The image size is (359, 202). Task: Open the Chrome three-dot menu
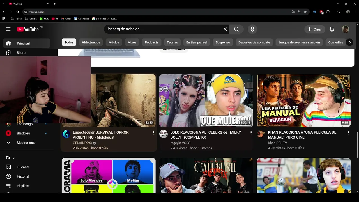355,12
